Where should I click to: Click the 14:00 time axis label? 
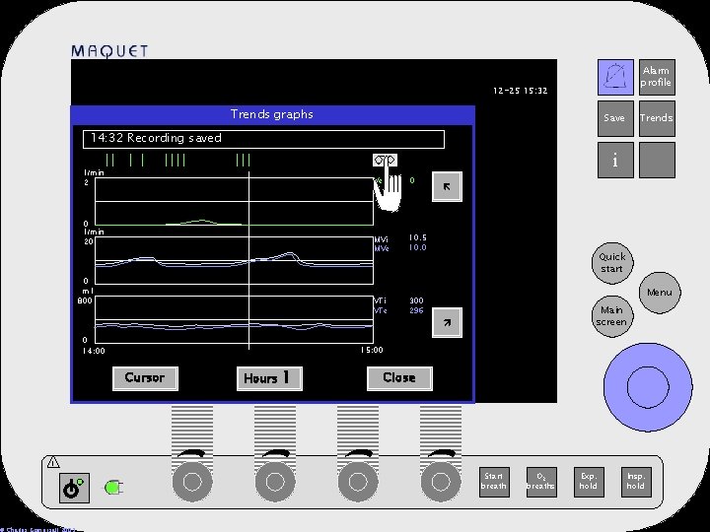pos(94,351)
